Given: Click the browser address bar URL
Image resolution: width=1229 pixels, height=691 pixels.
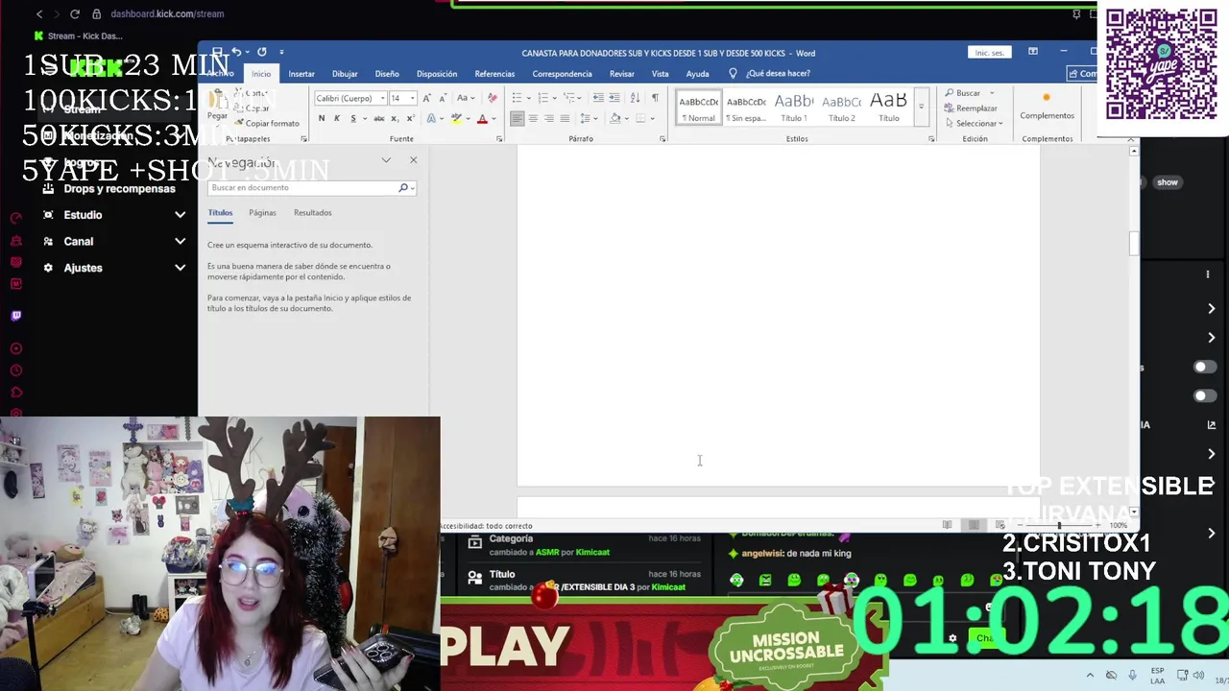Looking at the screenshot, I should (167, 14).
